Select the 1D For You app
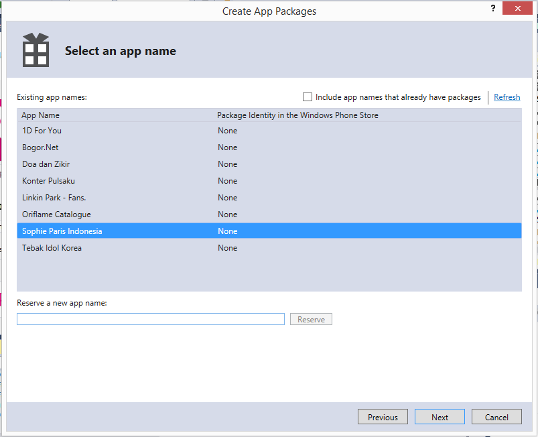Image resolution: width=538 pixels, height=437 pixels. (x=42, y=131)
